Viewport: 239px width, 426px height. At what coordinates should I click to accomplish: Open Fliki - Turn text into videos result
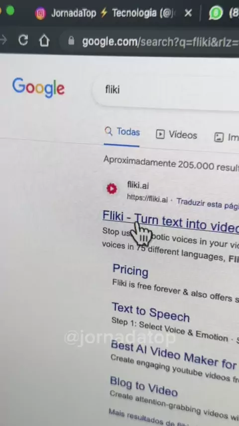click(171, 221)
